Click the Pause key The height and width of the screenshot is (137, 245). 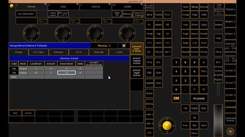pyautogui.click(x=158, y=52)
